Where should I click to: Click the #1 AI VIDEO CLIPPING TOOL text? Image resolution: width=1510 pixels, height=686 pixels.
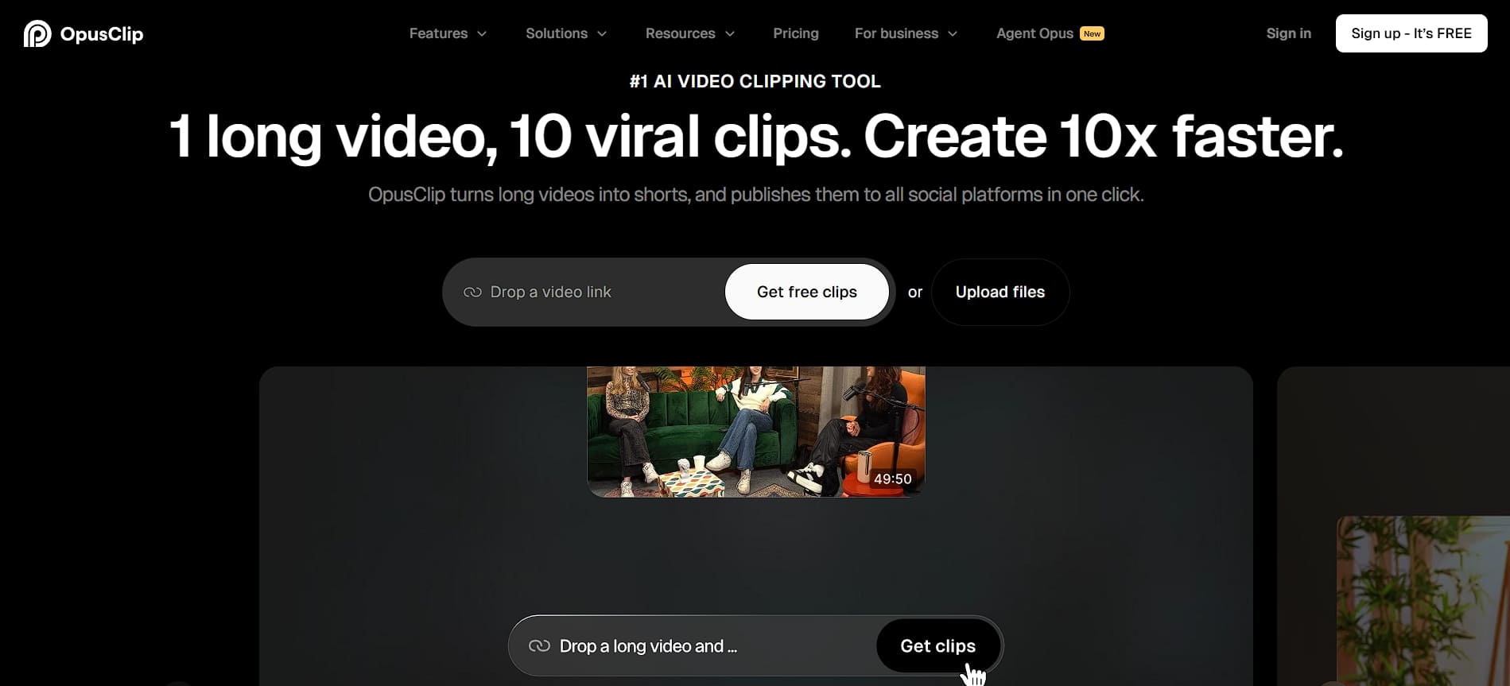(755, 81)
